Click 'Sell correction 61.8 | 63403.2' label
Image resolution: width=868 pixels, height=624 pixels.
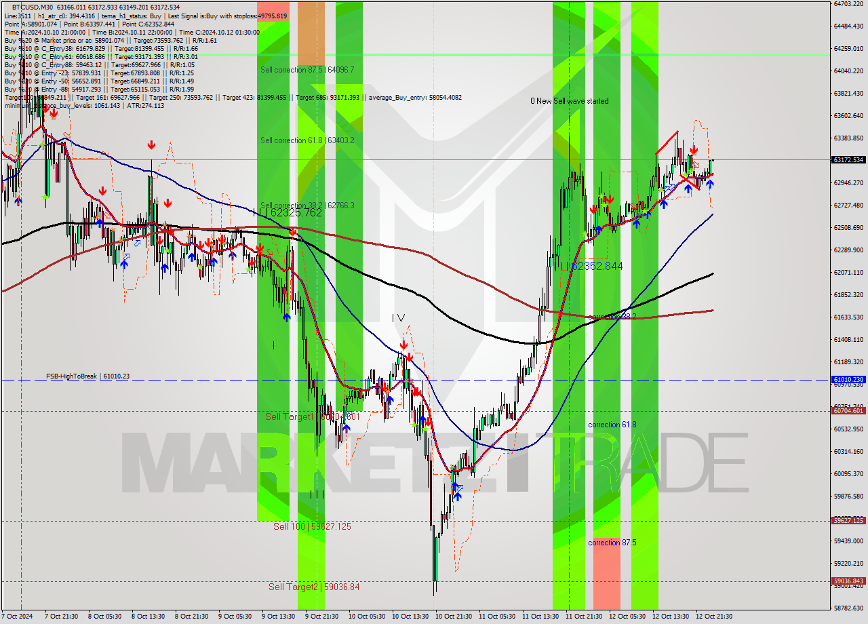pos(307,140)
